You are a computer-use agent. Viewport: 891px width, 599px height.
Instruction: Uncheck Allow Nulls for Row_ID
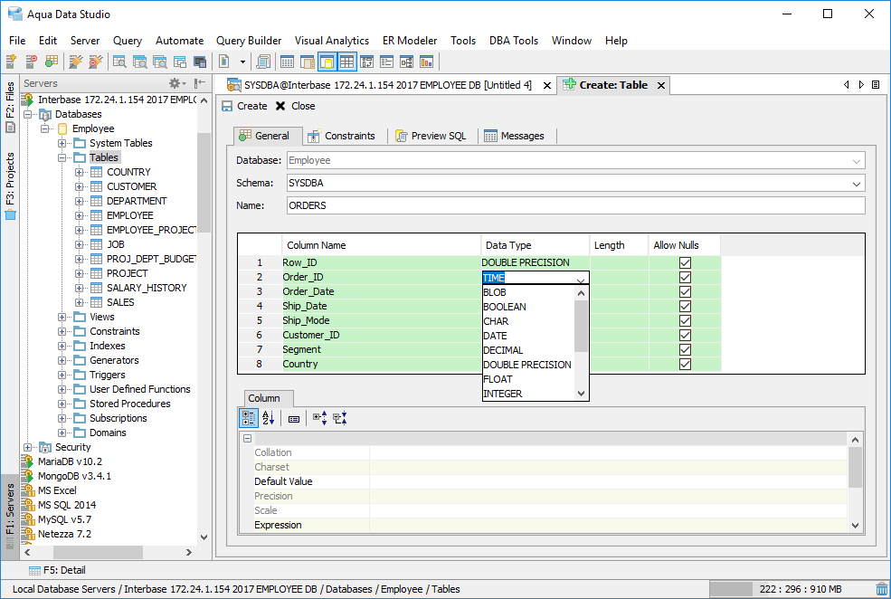click(685, 262)
